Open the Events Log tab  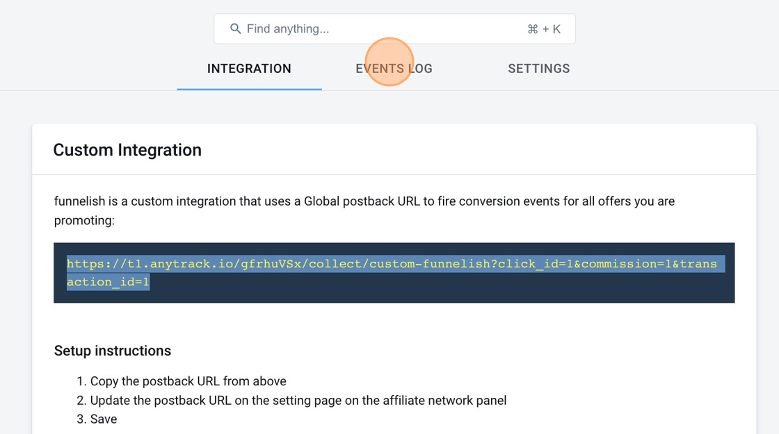(394, 69)
